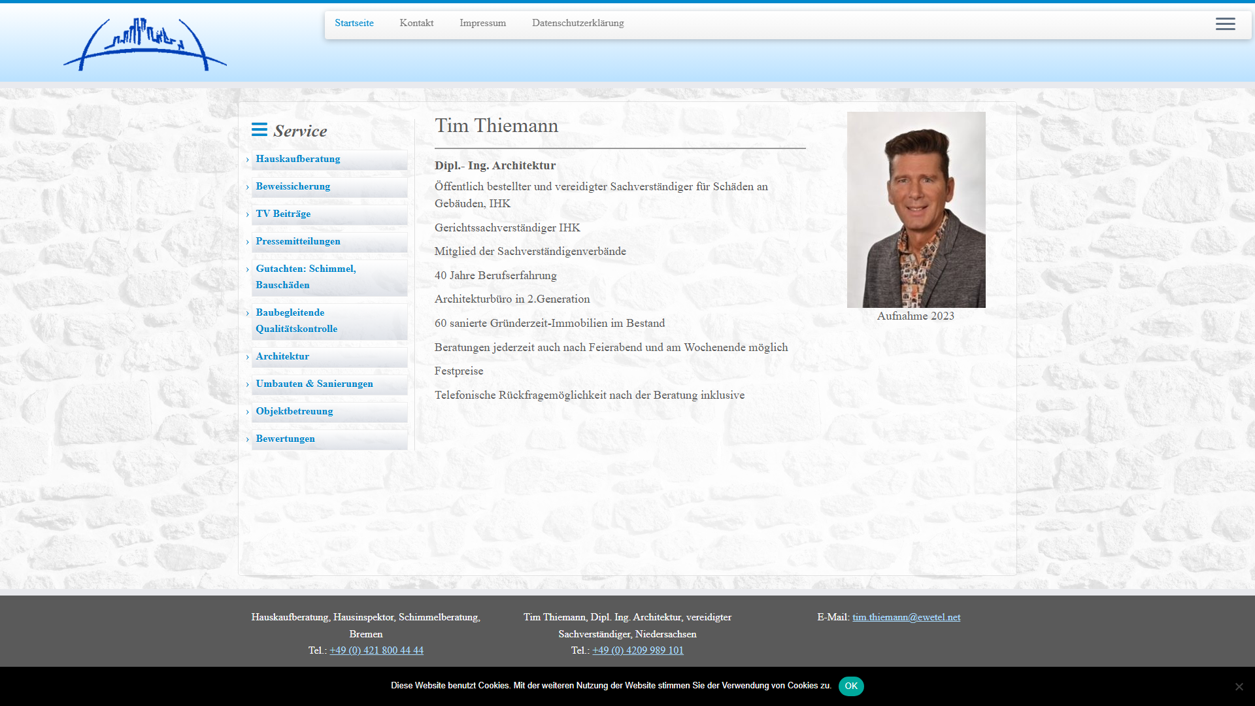This screenshot has width=1255, height=706.
Task: Select Hauskaufberatung in the Service menu
Action: click(329, 160)
